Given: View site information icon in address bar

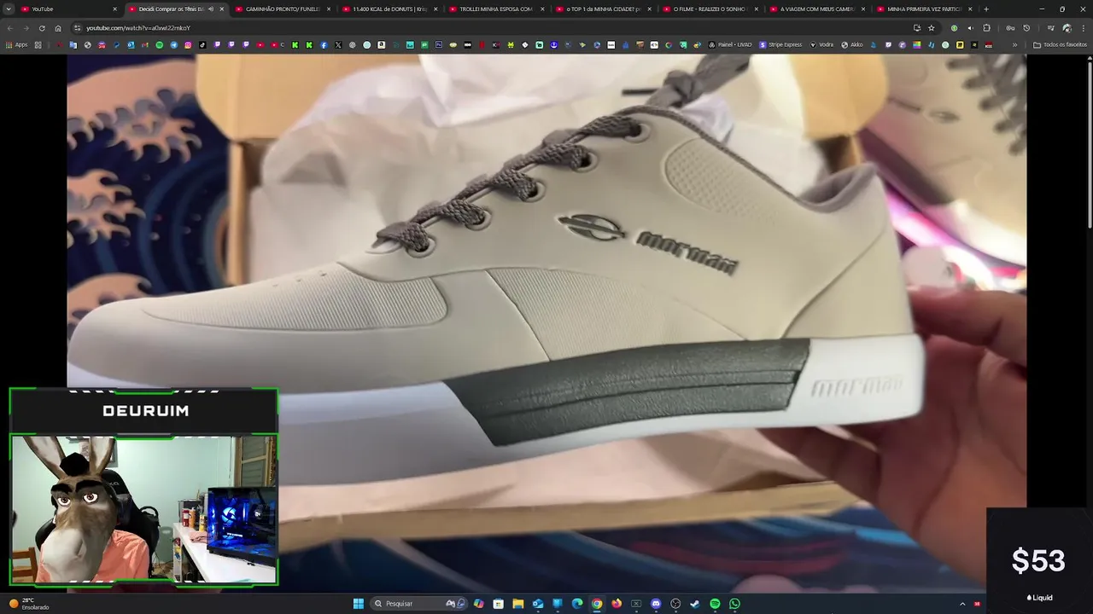Looking at the screenshot, I should pyautogui.click(x=78, y=27).
